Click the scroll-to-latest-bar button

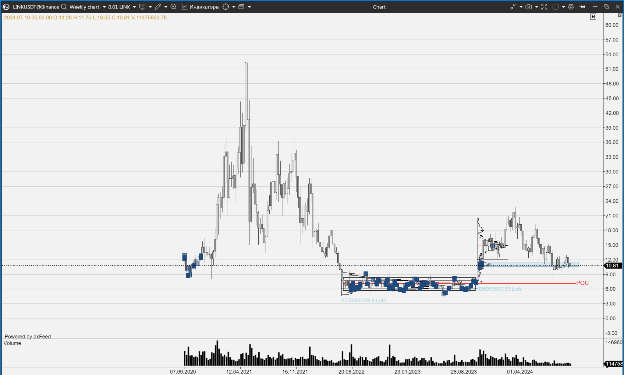(x=593, y=17)
